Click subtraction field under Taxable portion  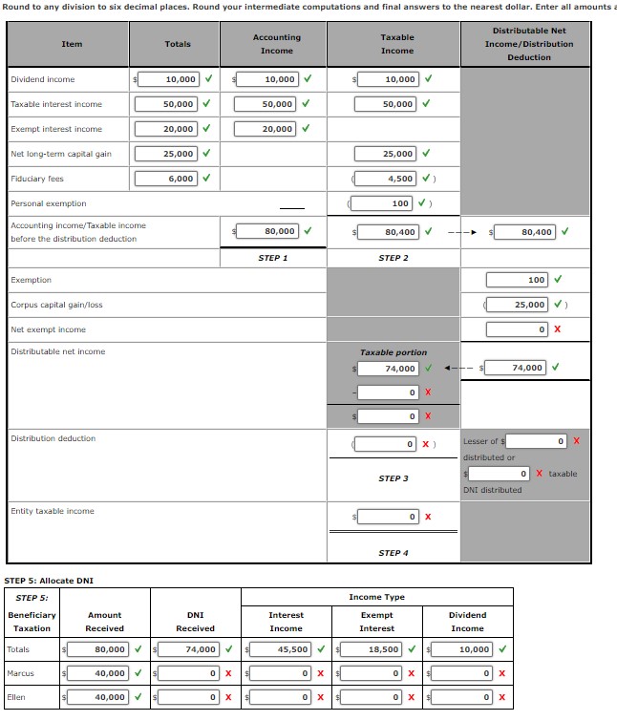click(x=388, y=392)
